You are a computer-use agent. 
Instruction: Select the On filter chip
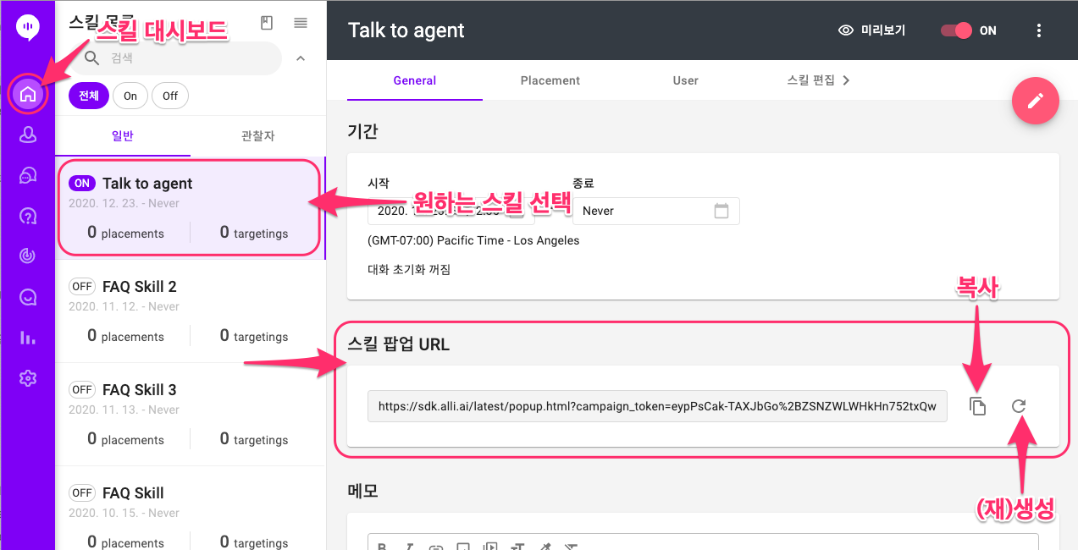[130, 96]
